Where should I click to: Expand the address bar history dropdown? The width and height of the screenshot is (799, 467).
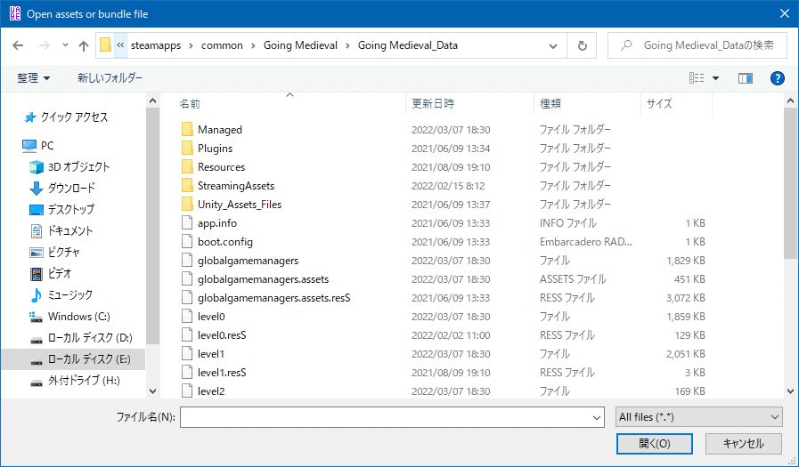click(553, 45)
